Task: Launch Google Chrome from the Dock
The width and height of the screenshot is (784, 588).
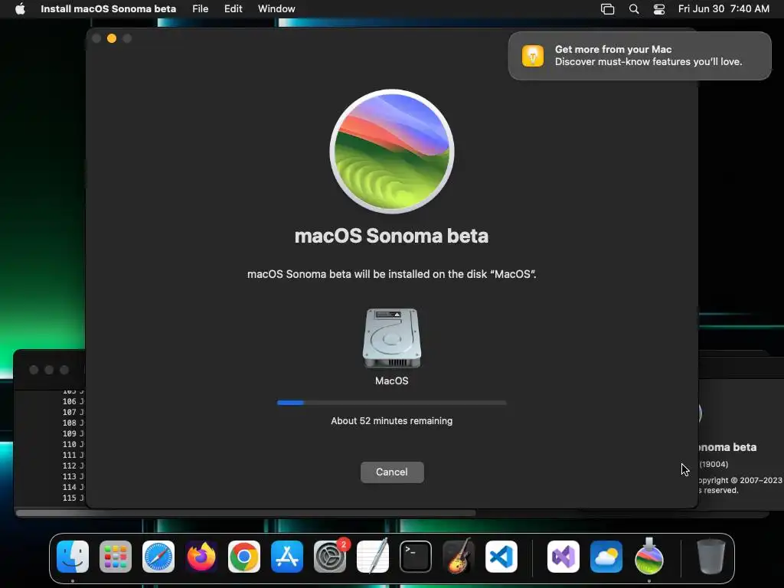Action: click(244, 557)
